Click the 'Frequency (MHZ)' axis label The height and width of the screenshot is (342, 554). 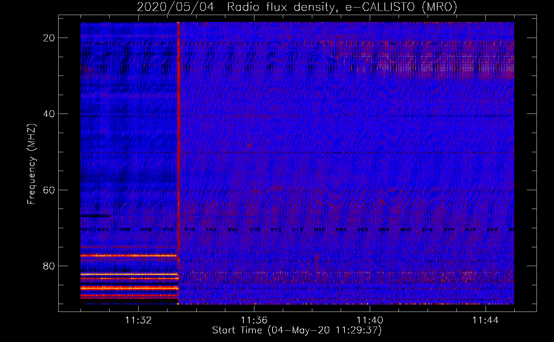tap(32, 164)
